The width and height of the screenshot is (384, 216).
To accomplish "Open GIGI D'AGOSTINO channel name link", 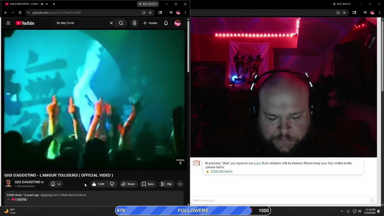I will (x=27, y=182).
